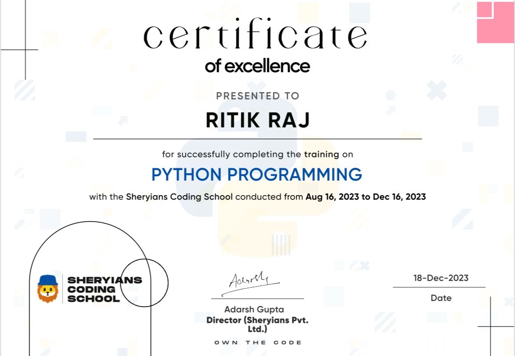Click the issue date '18-Dec-2023'
Image resolution: width=515 pixels, height=356 pixels.
(441, 278)
